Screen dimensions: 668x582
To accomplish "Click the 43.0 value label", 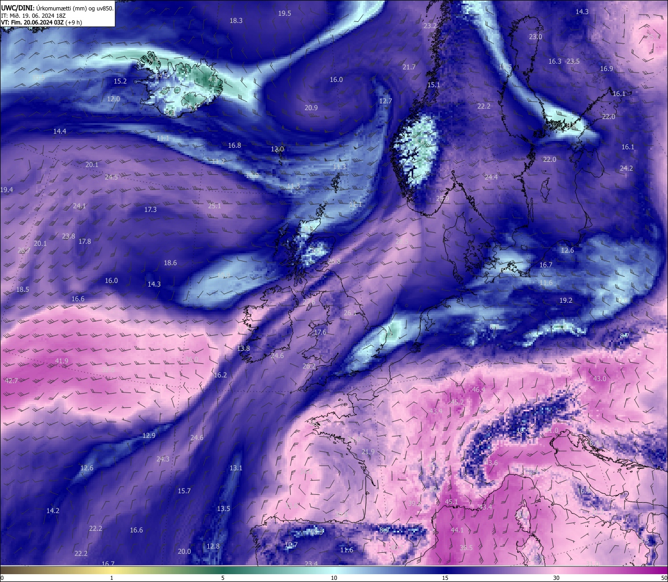I will tap(600, 379).
